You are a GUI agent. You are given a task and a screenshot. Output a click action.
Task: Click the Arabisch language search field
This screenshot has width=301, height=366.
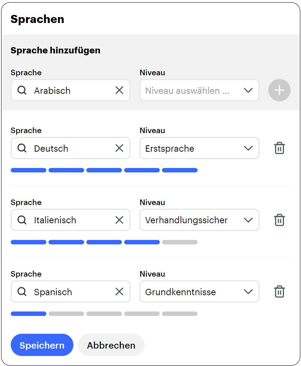click(70, 90)
